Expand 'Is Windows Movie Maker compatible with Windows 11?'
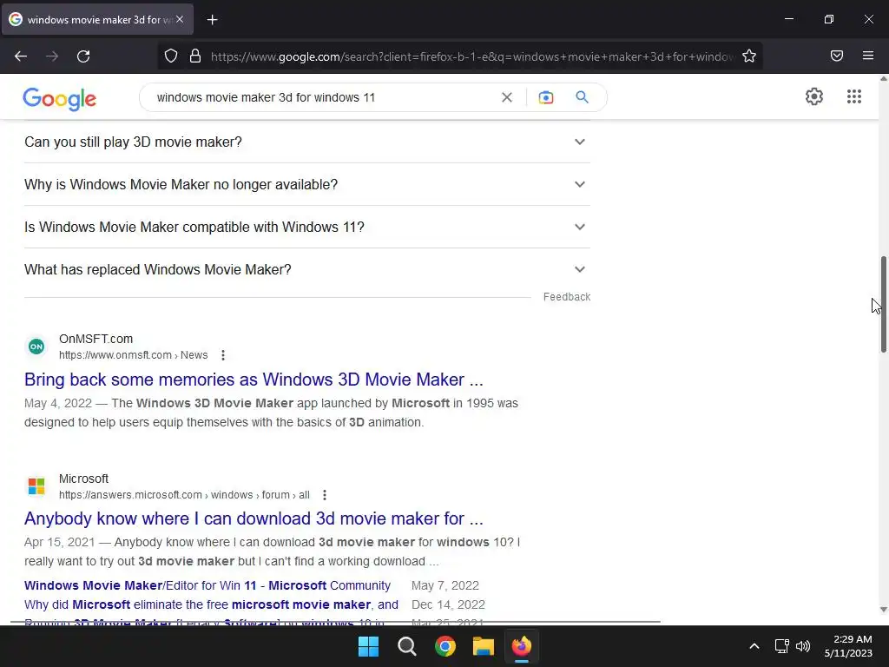The image size is (889, 667). (306, 227)
